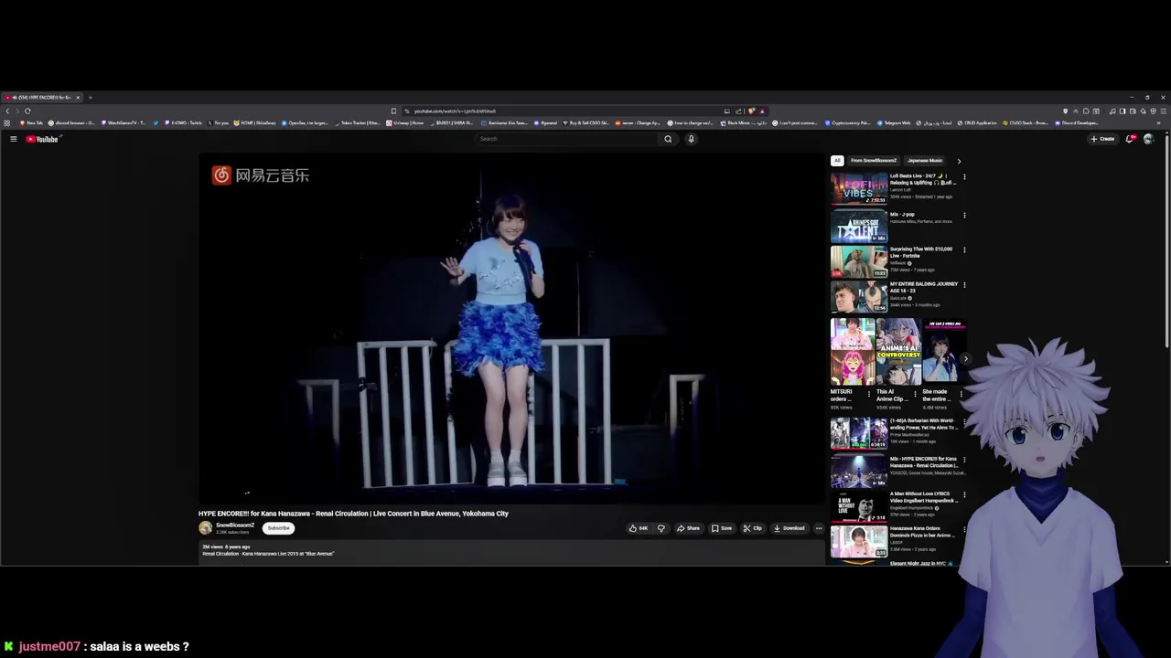
Task: Open Hanazawa Kana Orders Domino's Pizza video
Action: [x=859, y=541]
